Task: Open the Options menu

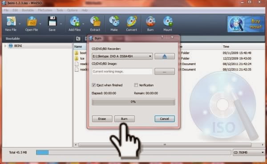Action: pyautogui.click(x=72, y=10)
